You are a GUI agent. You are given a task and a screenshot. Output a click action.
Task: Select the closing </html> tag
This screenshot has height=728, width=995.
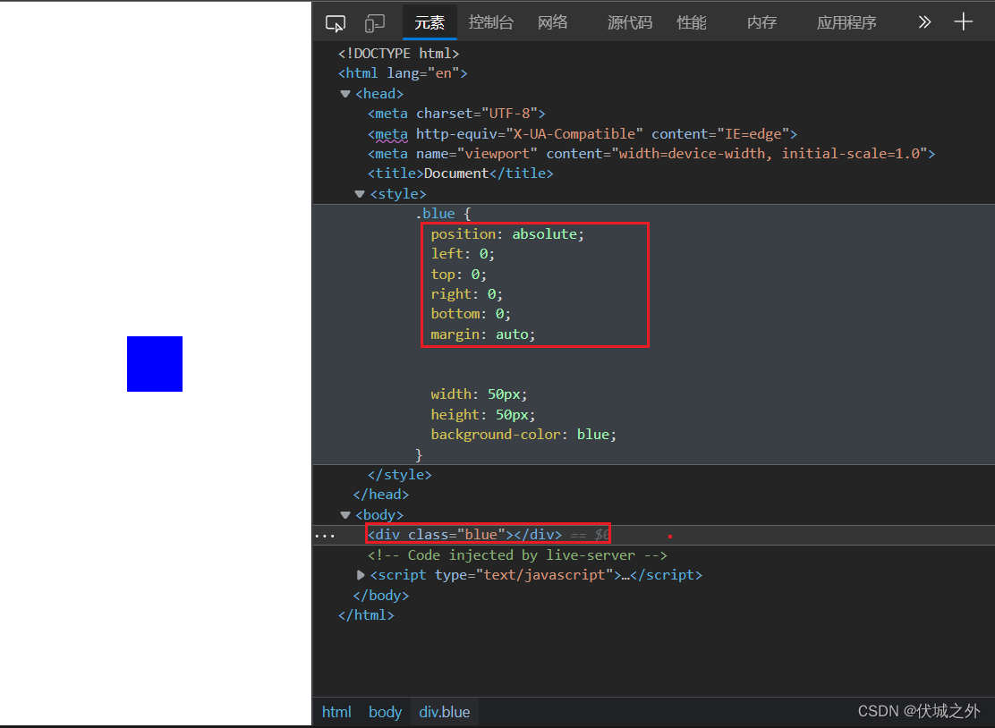366,615
